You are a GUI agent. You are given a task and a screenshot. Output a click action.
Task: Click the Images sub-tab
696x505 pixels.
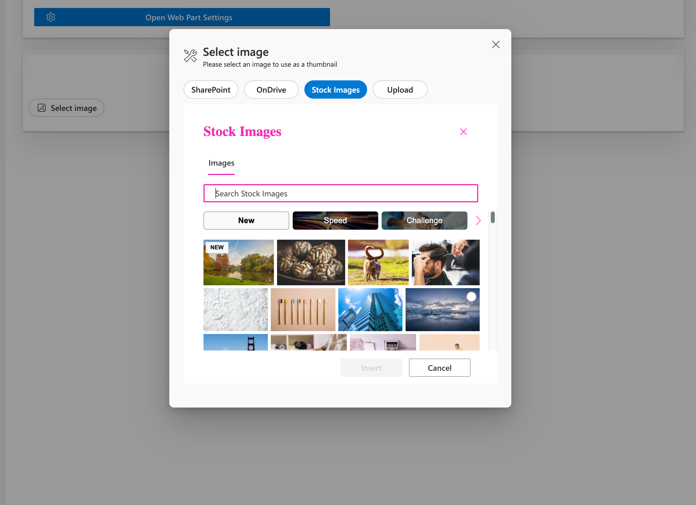coord(221,163)
